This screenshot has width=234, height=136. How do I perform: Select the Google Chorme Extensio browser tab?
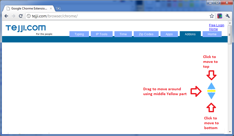29,8
